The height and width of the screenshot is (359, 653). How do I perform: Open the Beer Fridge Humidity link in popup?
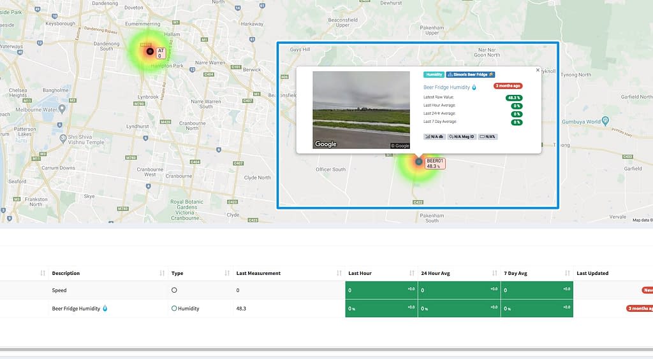pyautogui.click(x=446, y=87)
